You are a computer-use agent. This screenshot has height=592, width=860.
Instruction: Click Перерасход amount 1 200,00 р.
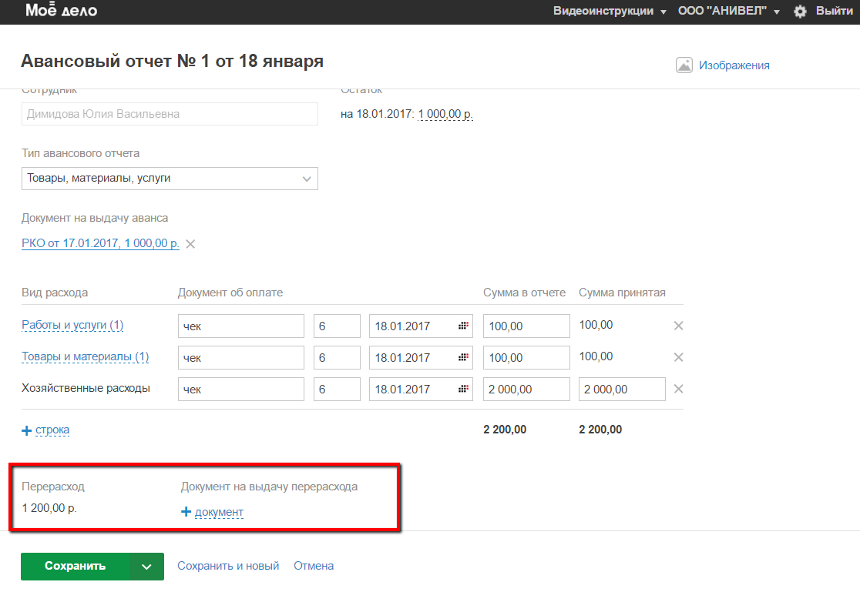tap(49, 508)
